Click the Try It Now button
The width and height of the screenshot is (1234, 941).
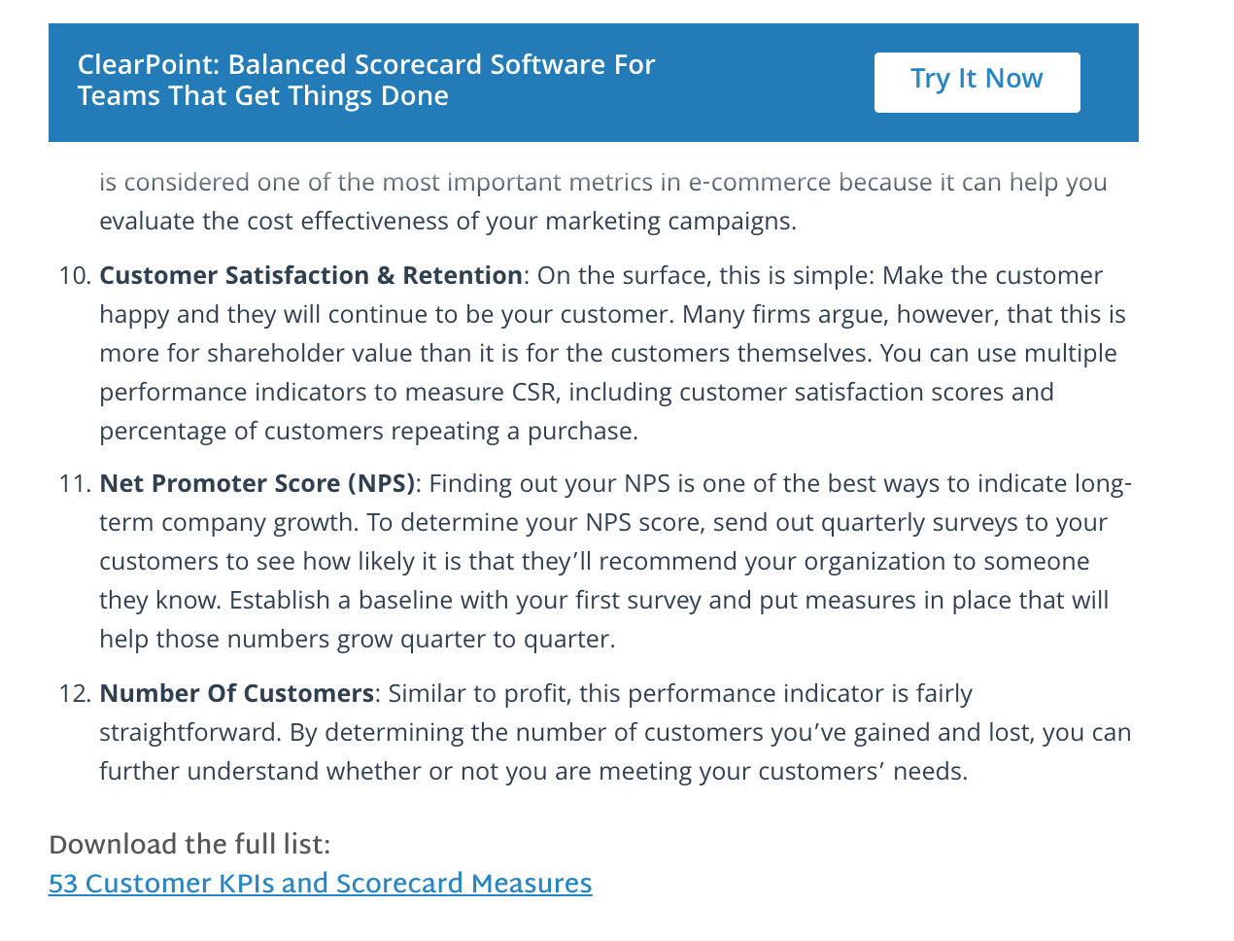[977, 83]
